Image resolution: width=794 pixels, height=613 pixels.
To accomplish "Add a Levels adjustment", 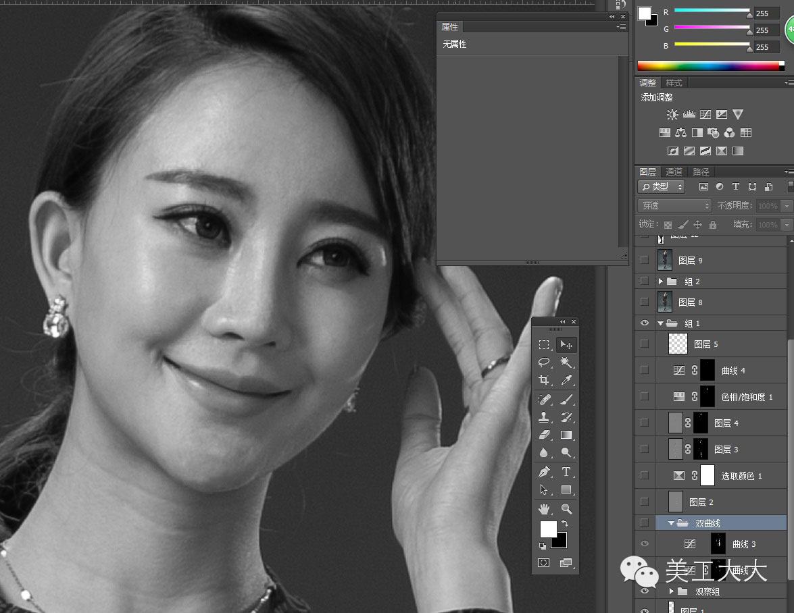I will click(x=689, y=115).
